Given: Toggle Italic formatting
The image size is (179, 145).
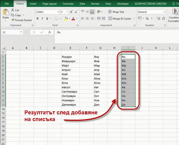Looking at the screenshot, I should tap(42, 19).
